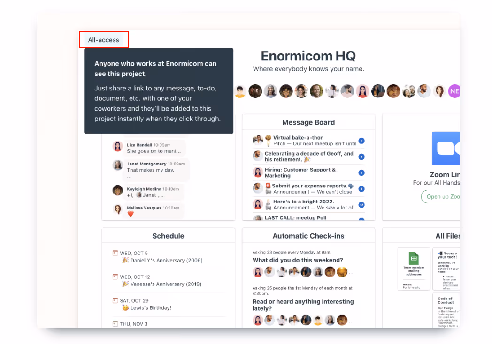
Task: Open Team member mailing addresses spreadsheet thumbnail
Action: tap(414, 269)
